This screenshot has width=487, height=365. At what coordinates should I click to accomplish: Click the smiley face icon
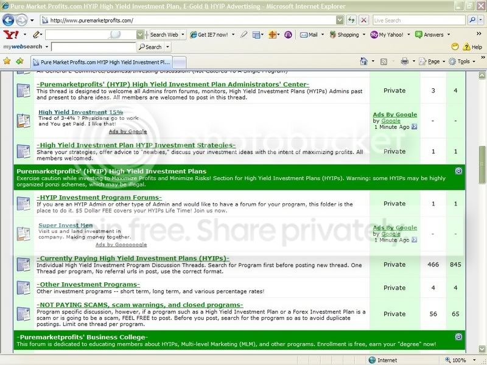(455, 47)
